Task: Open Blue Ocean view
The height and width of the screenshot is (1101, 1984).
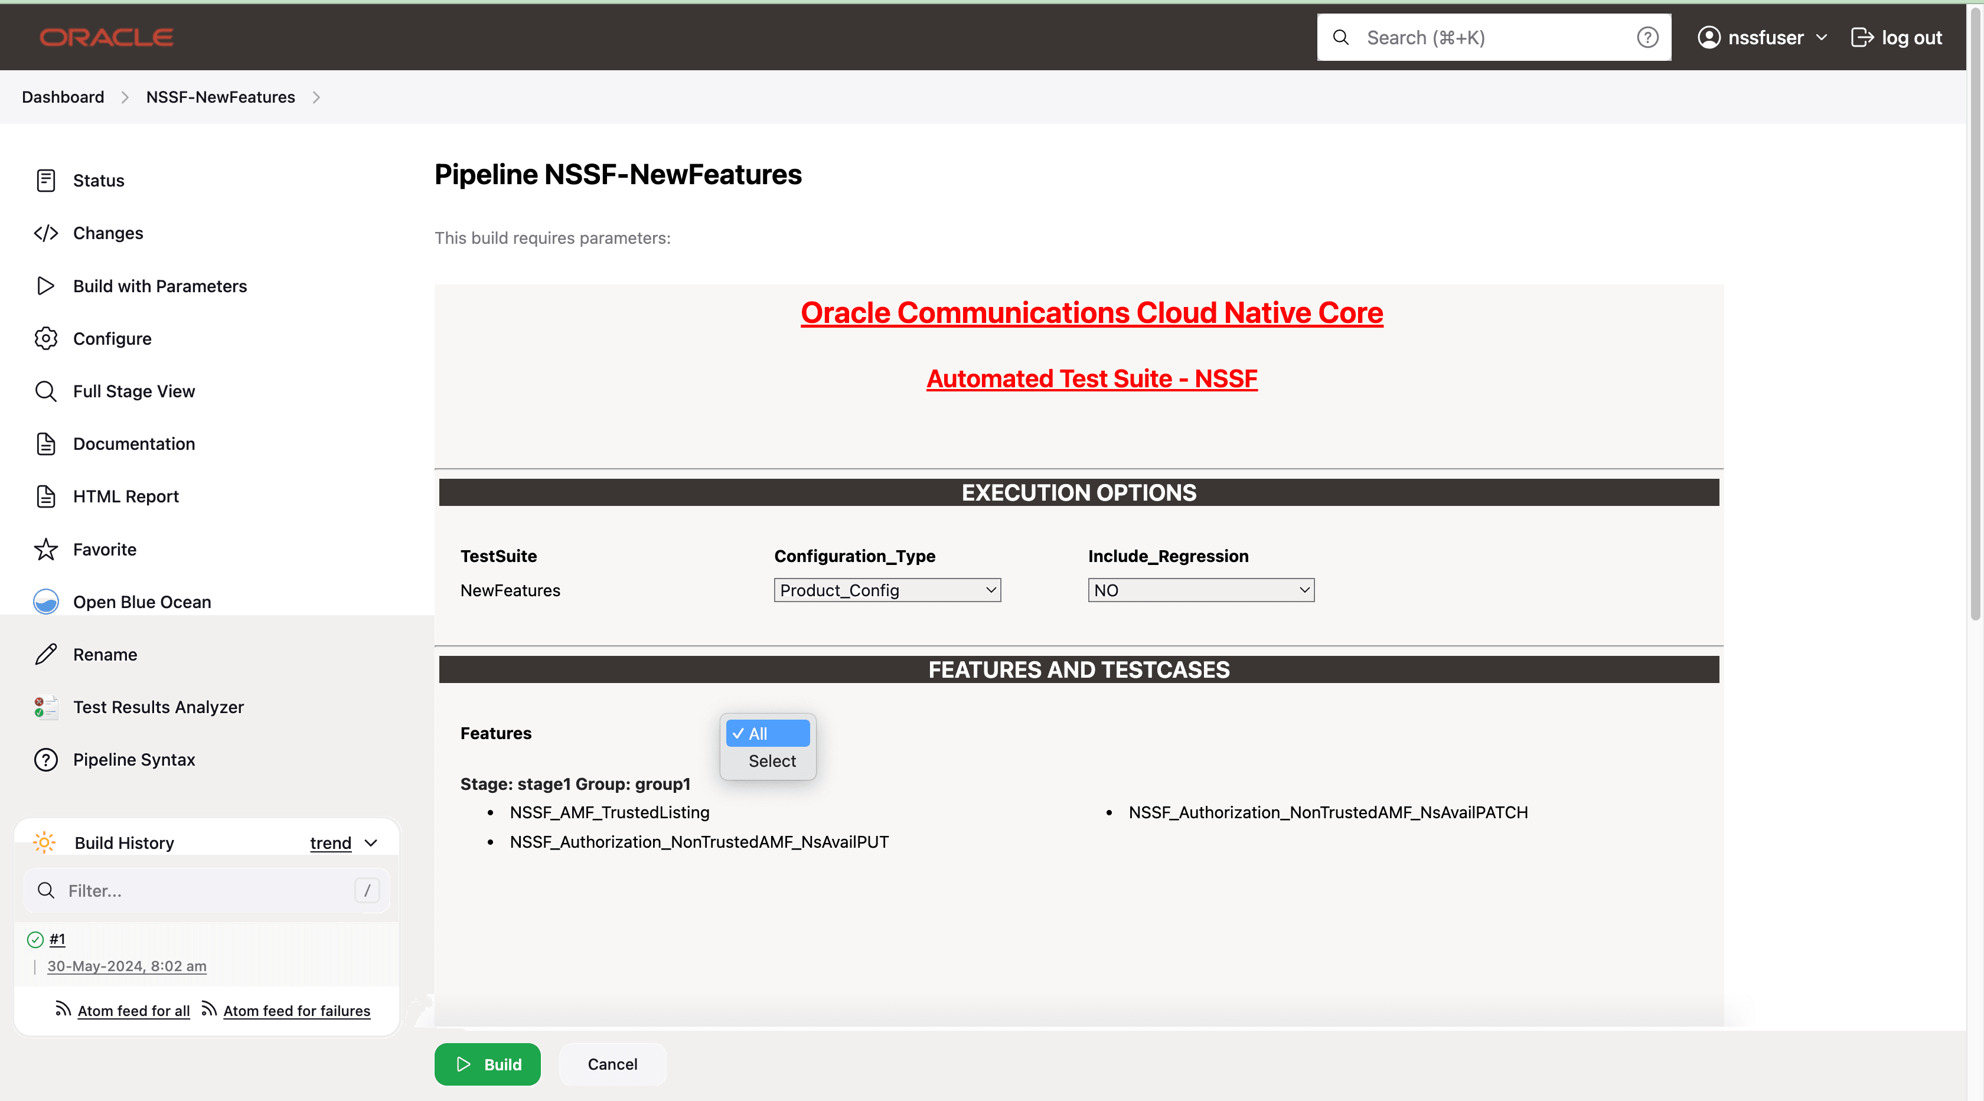Action: pos(142,602)
